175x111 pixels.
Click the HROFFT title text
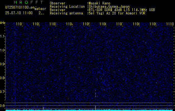click(29, 2)
